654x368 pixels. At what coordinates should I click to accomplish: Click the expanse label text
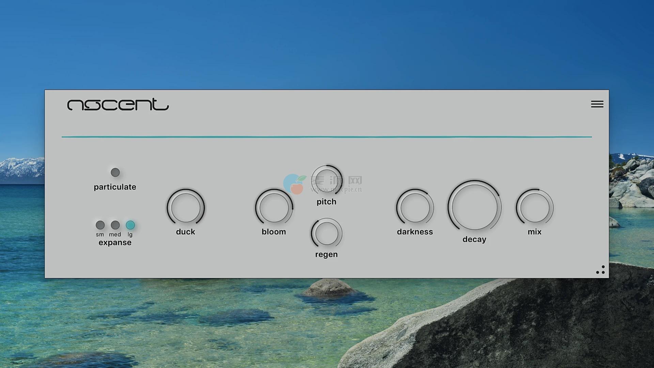coord(115,243)
